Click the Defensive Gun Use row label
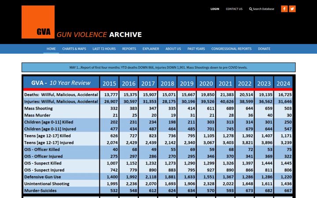This screenshot has width=317, height=198. click(x=43, y=177)
